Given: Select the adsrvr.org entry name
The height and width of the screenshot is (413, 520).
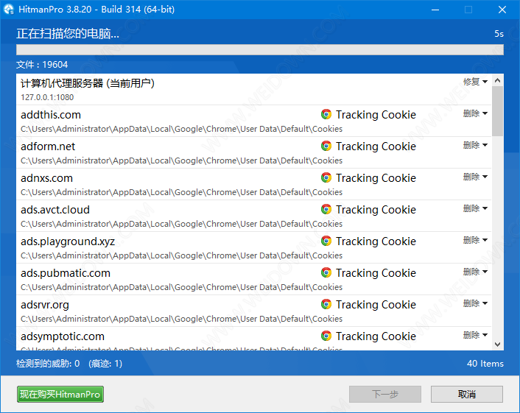Looking at the screenshot, I should click(45, 305).
